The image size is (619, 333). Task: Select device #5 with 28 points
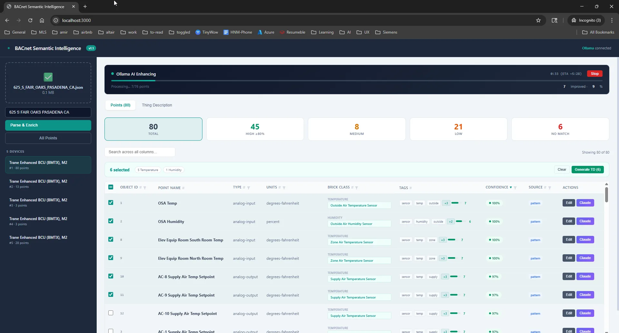[x=48, y=240]
